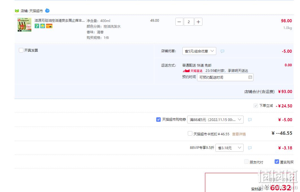Click the 下单立减 checkbox
Image resolution: width=300 pixels, height=192 pixels.
(256, 106)
